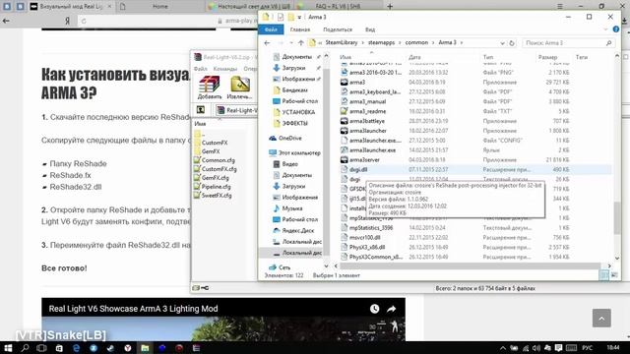
Task: Open Task View on taskbar
Action: pyautogui.click(x=41, y=347)
